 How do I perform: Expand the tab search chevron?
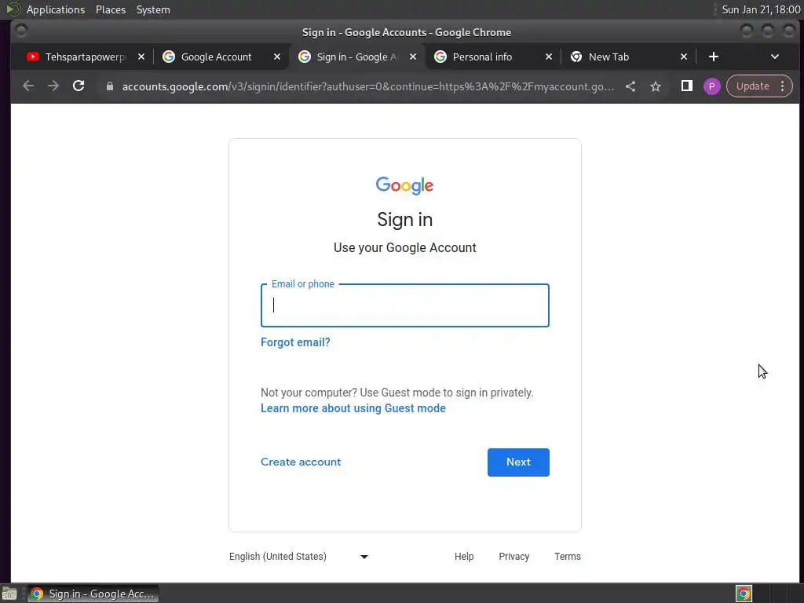coord(775,57)
